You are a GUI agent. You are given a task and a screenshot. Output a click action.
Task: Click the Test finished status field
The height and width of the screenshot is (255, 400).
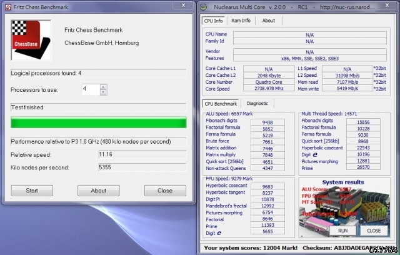point(99,107)
